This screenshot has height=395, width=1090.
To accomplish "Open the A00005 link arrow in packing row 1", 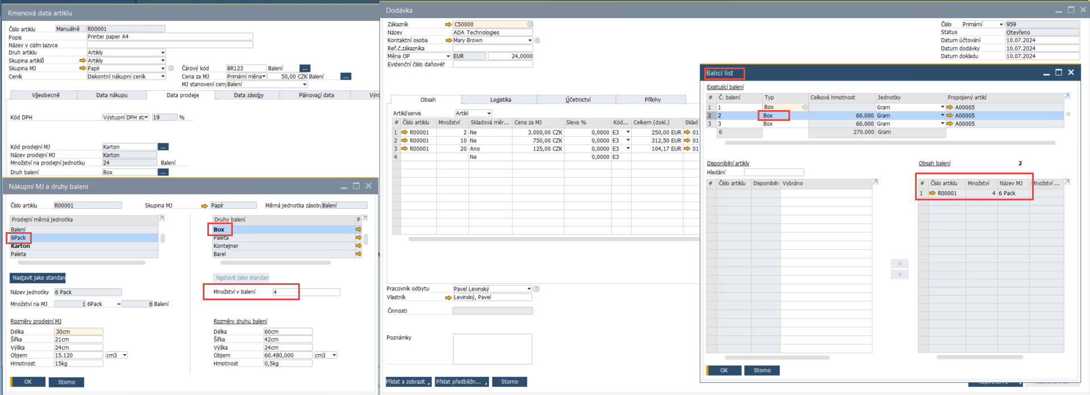I will coord(950,107).
